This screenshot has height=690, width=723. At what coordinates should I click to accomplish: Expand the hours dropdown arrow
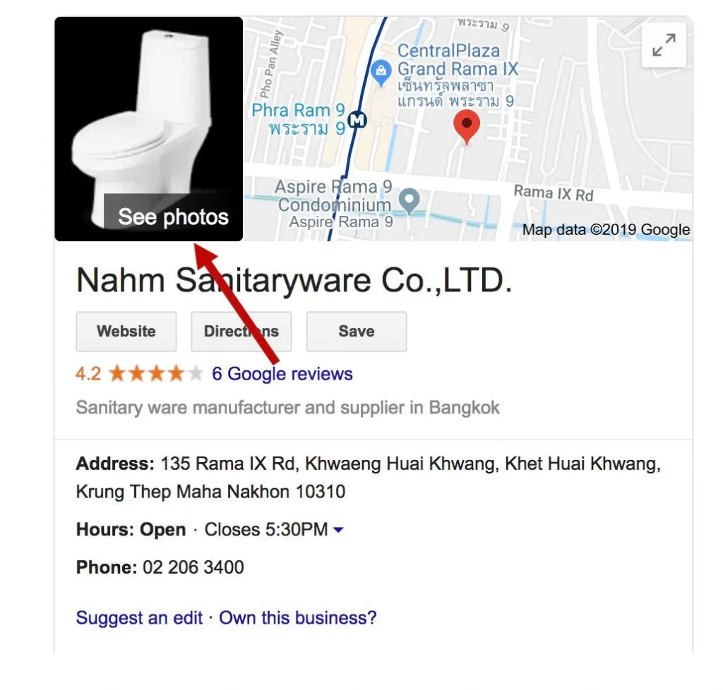coord(338,530)
